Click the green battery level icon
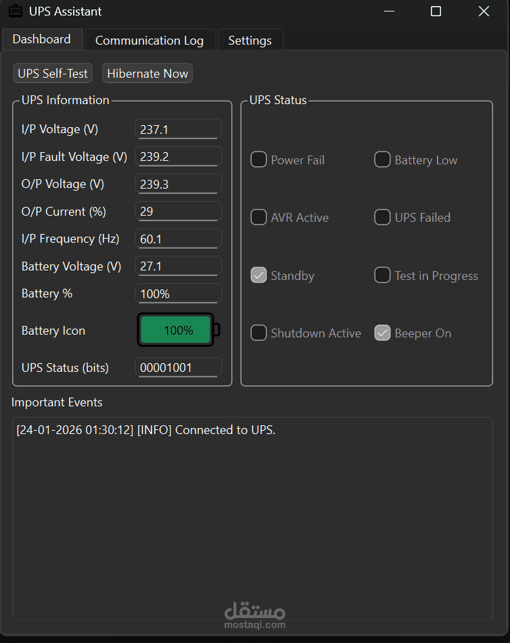510x643 pixels. click(178, 331)
